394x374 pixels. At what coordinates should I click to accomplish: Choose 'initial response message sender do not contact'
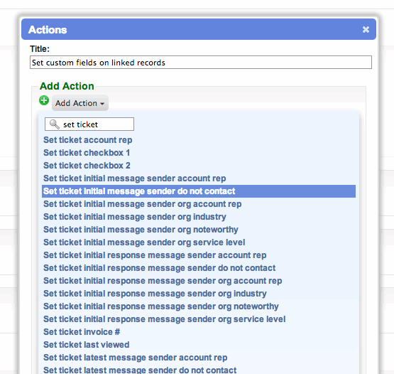pyautogui.click(x=159, y=268)
